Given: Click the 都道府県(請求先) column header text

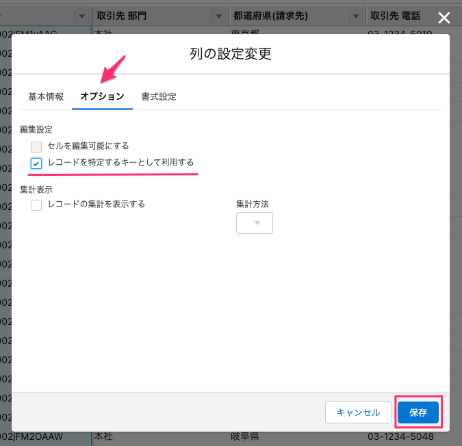Looking at the screenshot, I should [x=270, y=16].
